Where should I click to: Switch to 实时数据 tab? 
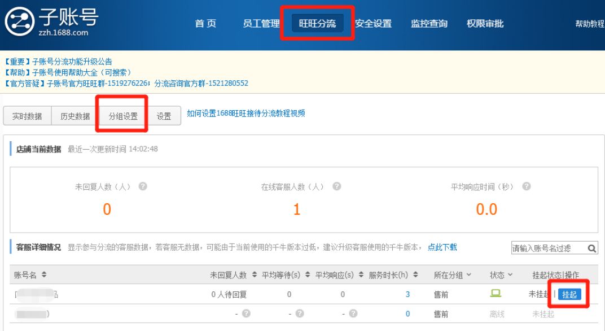(27, 116)
